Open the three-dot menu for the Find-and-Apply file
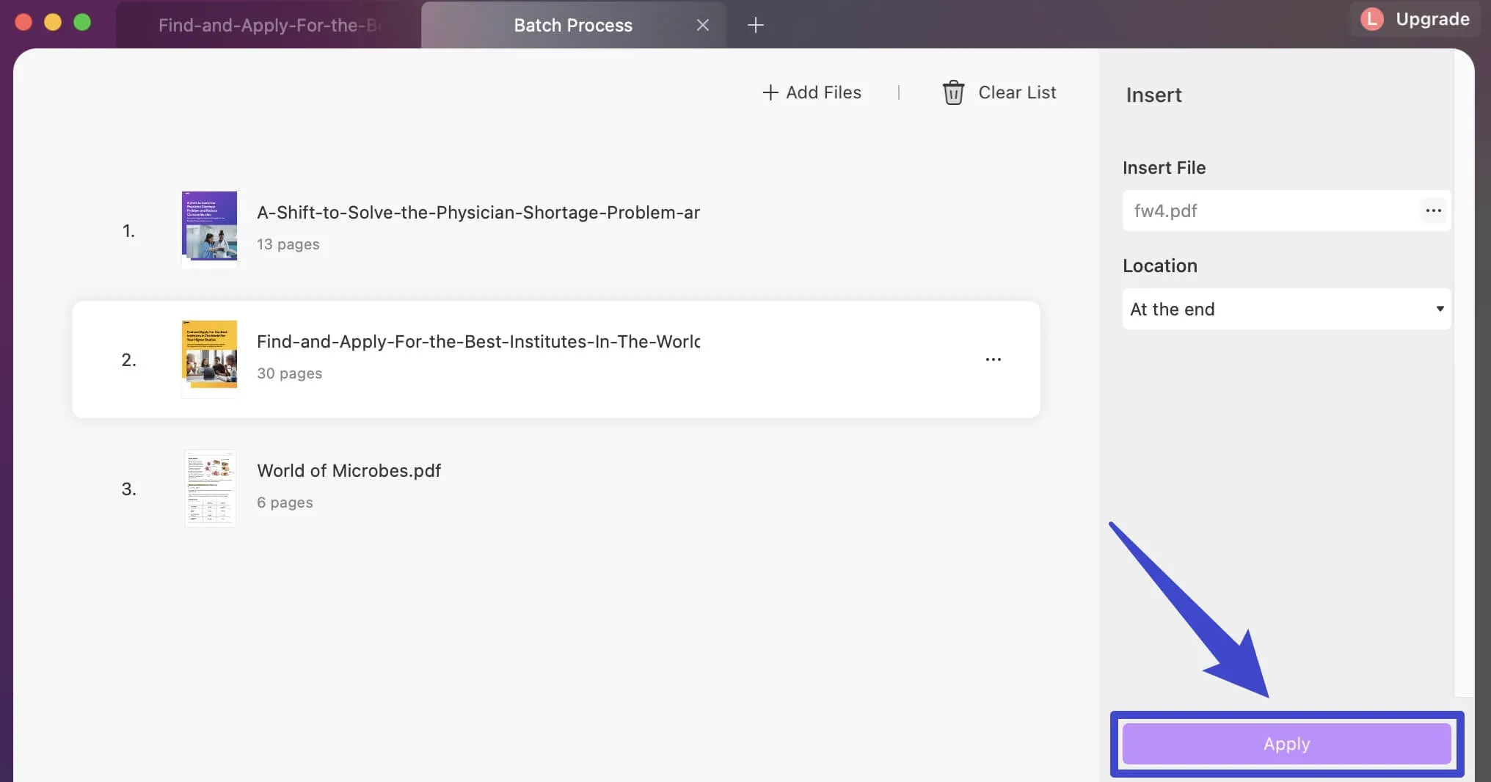1491x782 pixels. (993, 359)
